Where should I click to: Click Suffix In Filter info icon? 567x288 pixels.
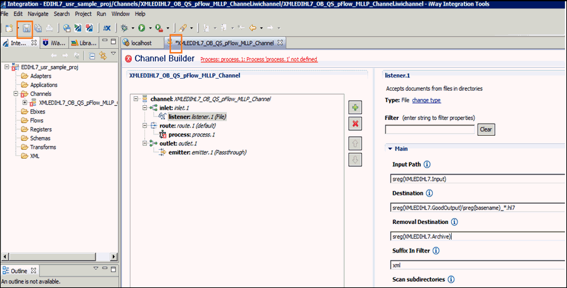(436, 251)
